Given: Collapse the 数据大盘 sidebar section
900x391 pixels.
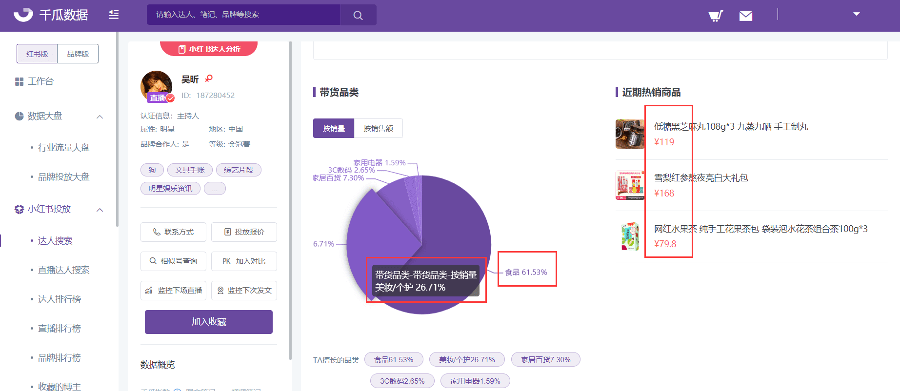Looking at the screenshot, I should point(100,117).
